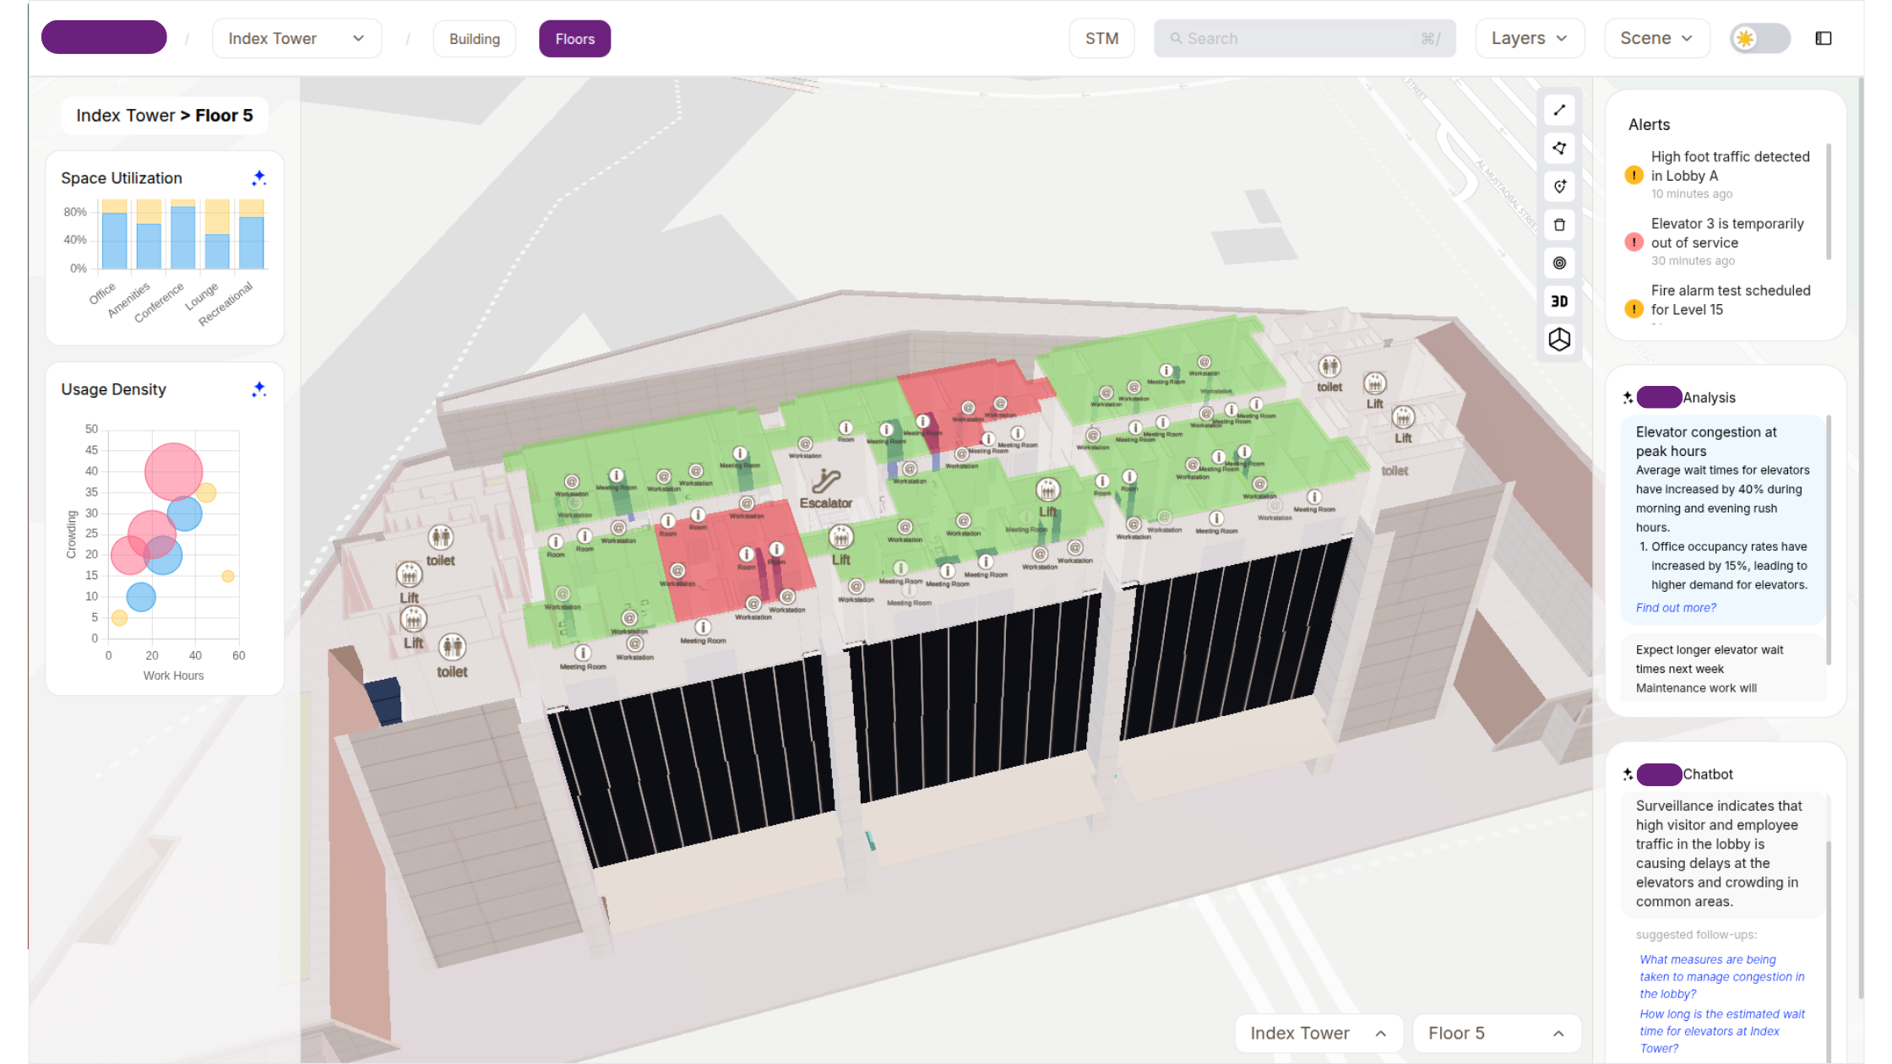Click the Alerts panel scrollbar

1829,203
